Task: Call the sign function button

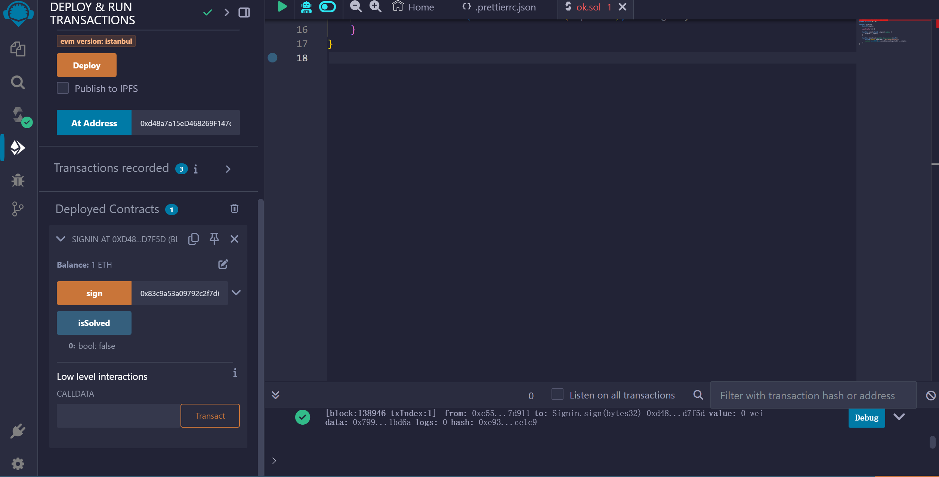Action: (94, 293)
